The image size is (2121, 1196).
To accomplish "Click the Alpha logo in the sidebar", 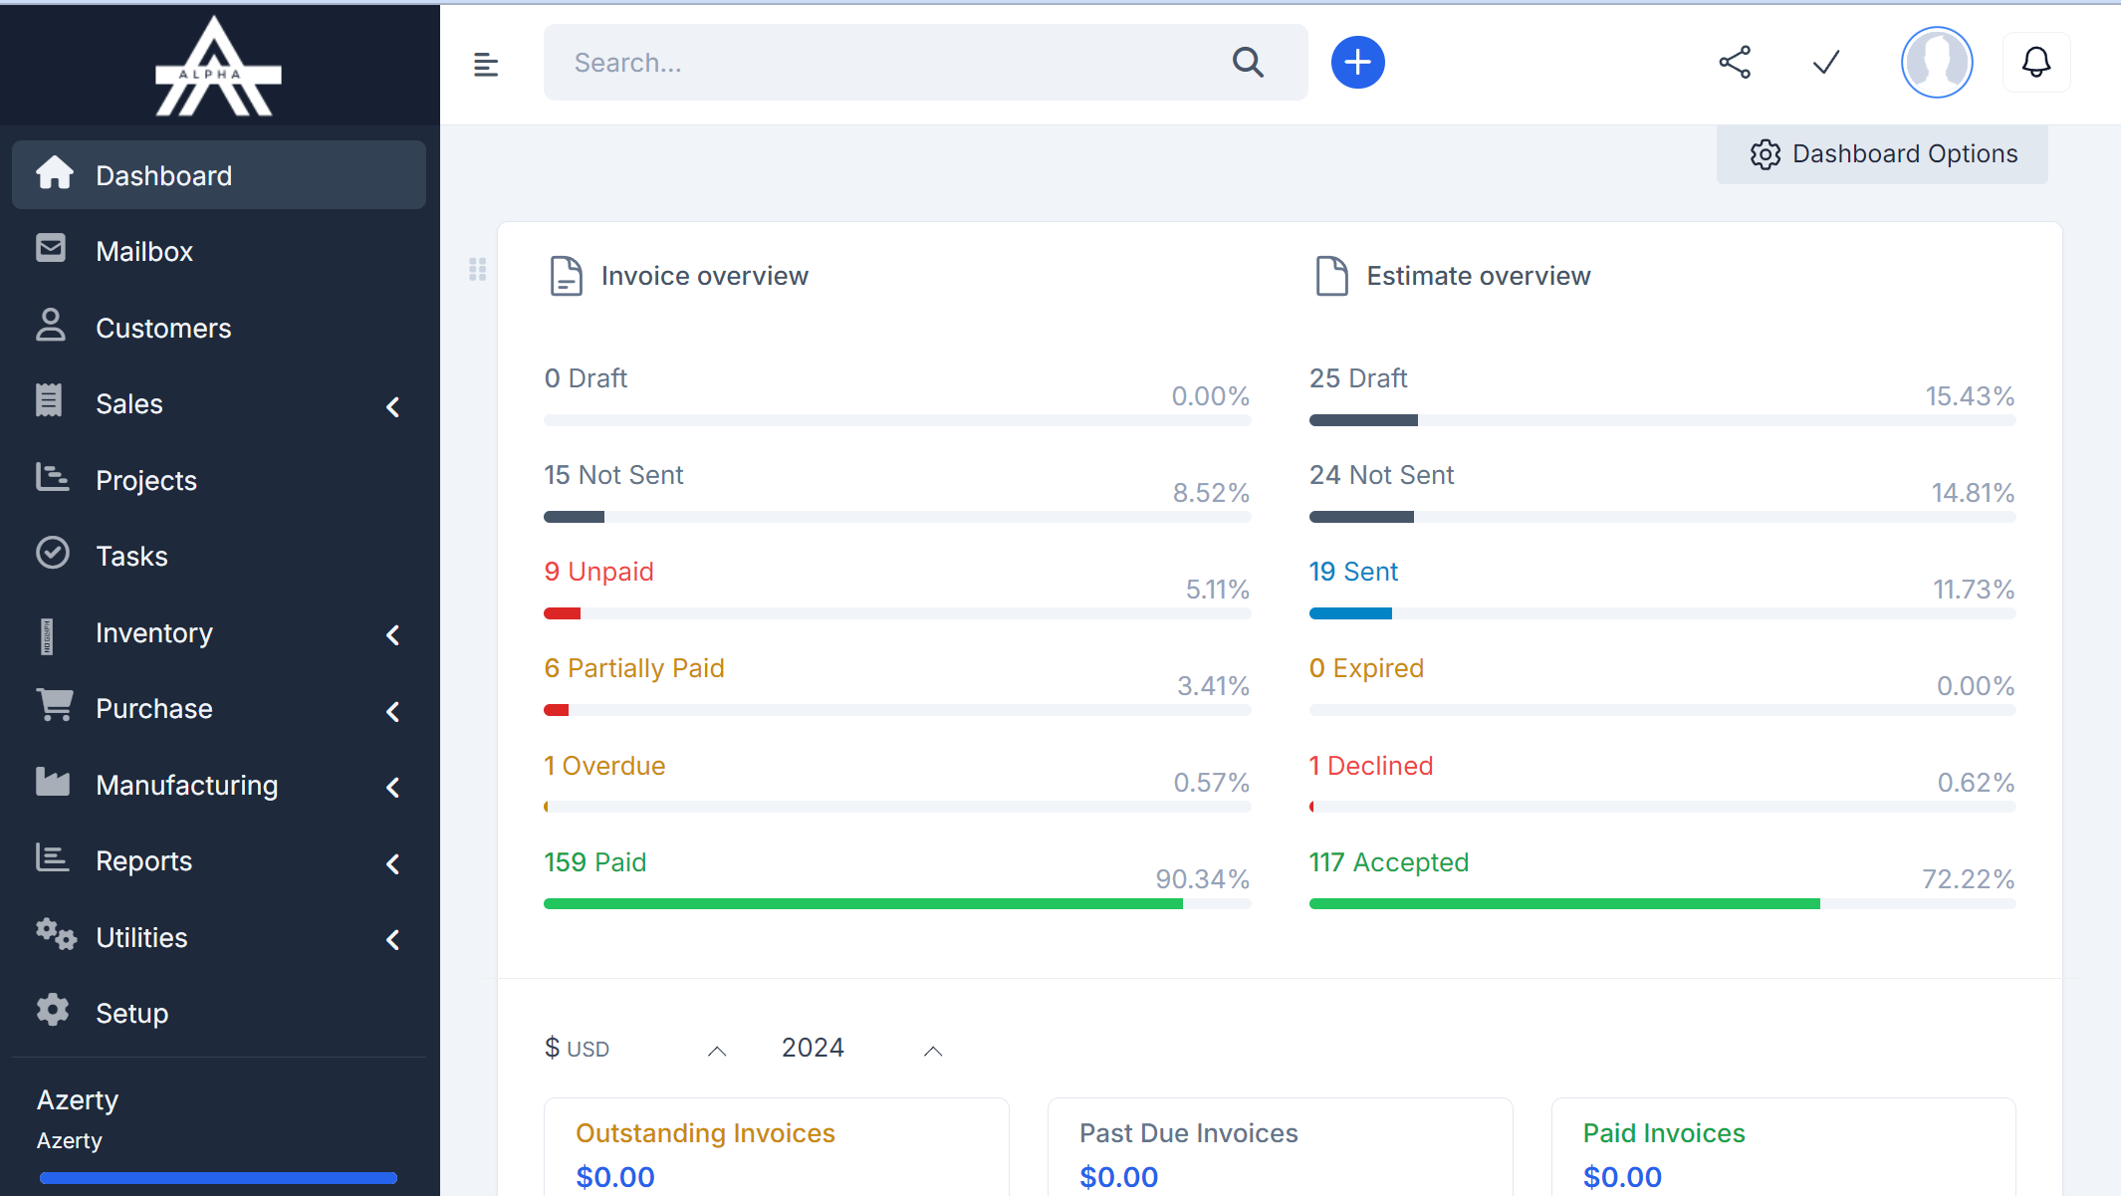I will pyautogui.click(x=218, y=68).
